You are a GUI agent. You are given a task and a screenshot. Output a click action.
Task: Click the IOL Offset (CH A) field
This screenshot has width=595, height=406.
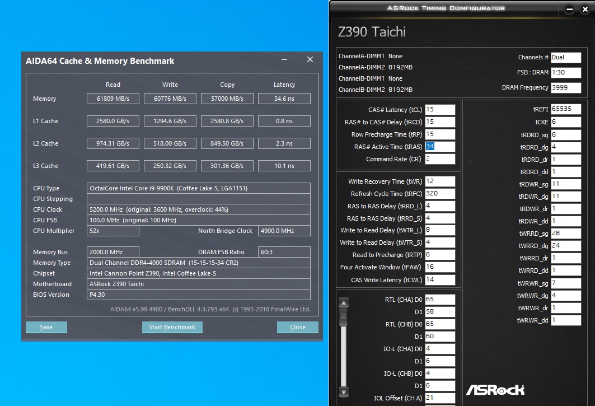(440, 398)
